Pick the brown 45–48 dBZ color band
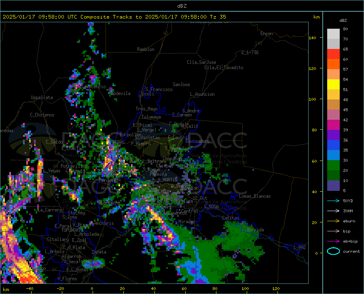This screenshot has height=294, width=364. point(333,105)
